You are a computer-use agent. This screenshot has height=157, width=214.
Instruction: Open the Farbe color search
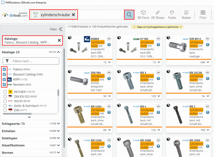point(172,15)
